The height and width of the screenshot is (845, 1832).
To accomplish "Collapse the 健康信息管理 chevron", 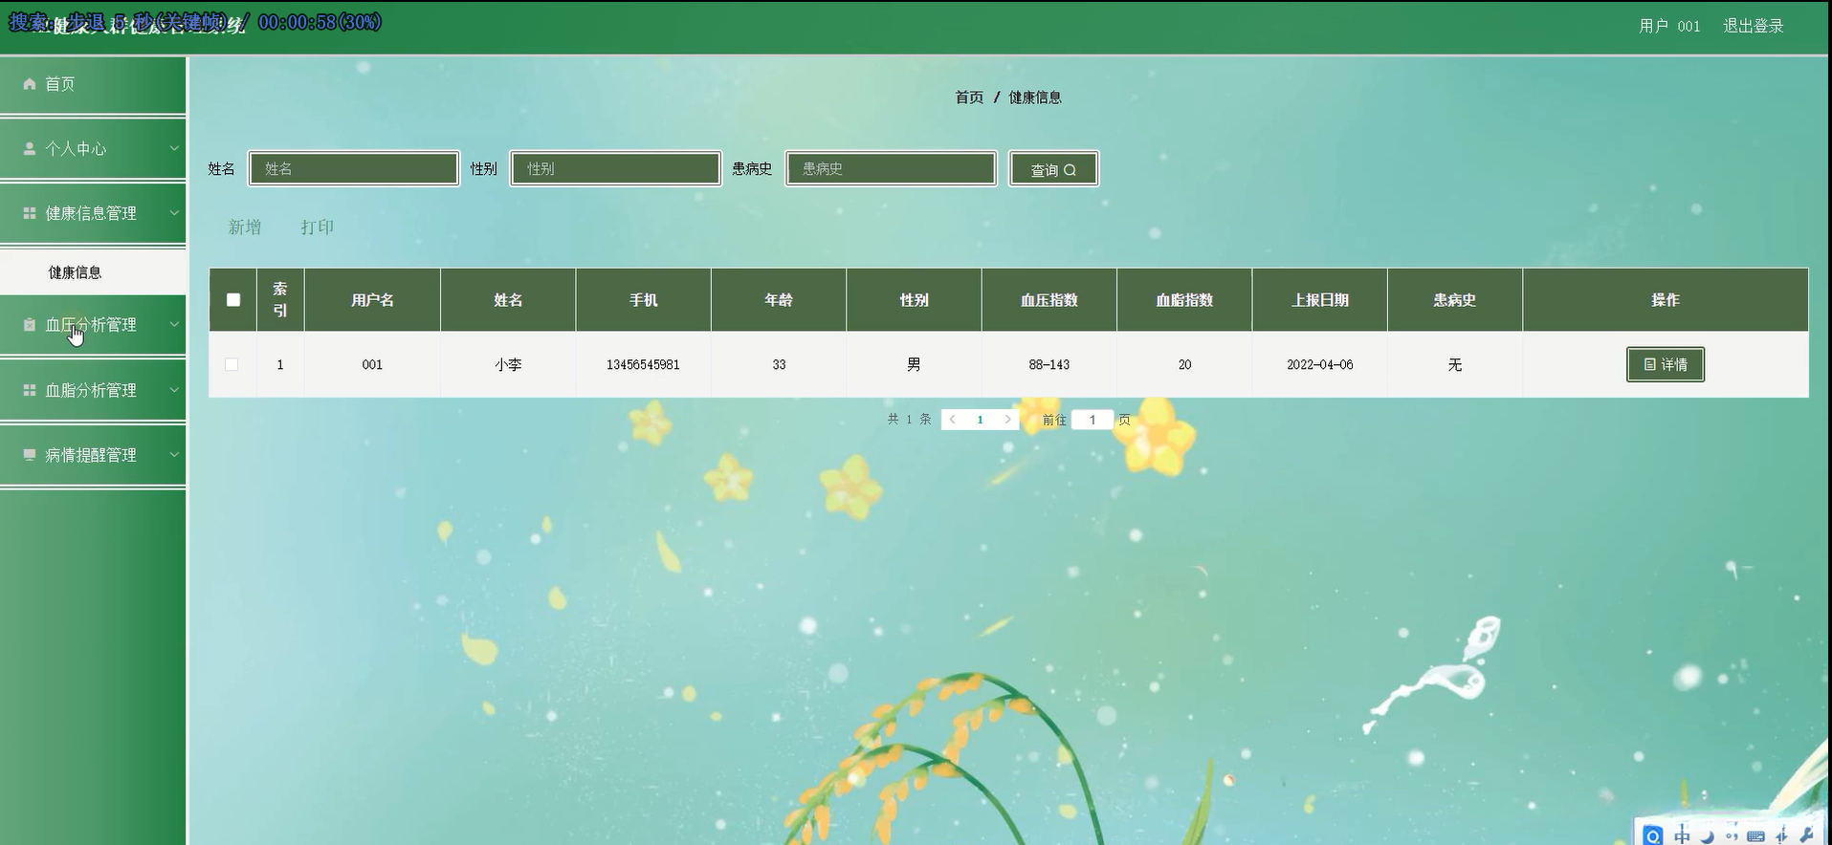I will pyautogui.click(x=174, y=213).
